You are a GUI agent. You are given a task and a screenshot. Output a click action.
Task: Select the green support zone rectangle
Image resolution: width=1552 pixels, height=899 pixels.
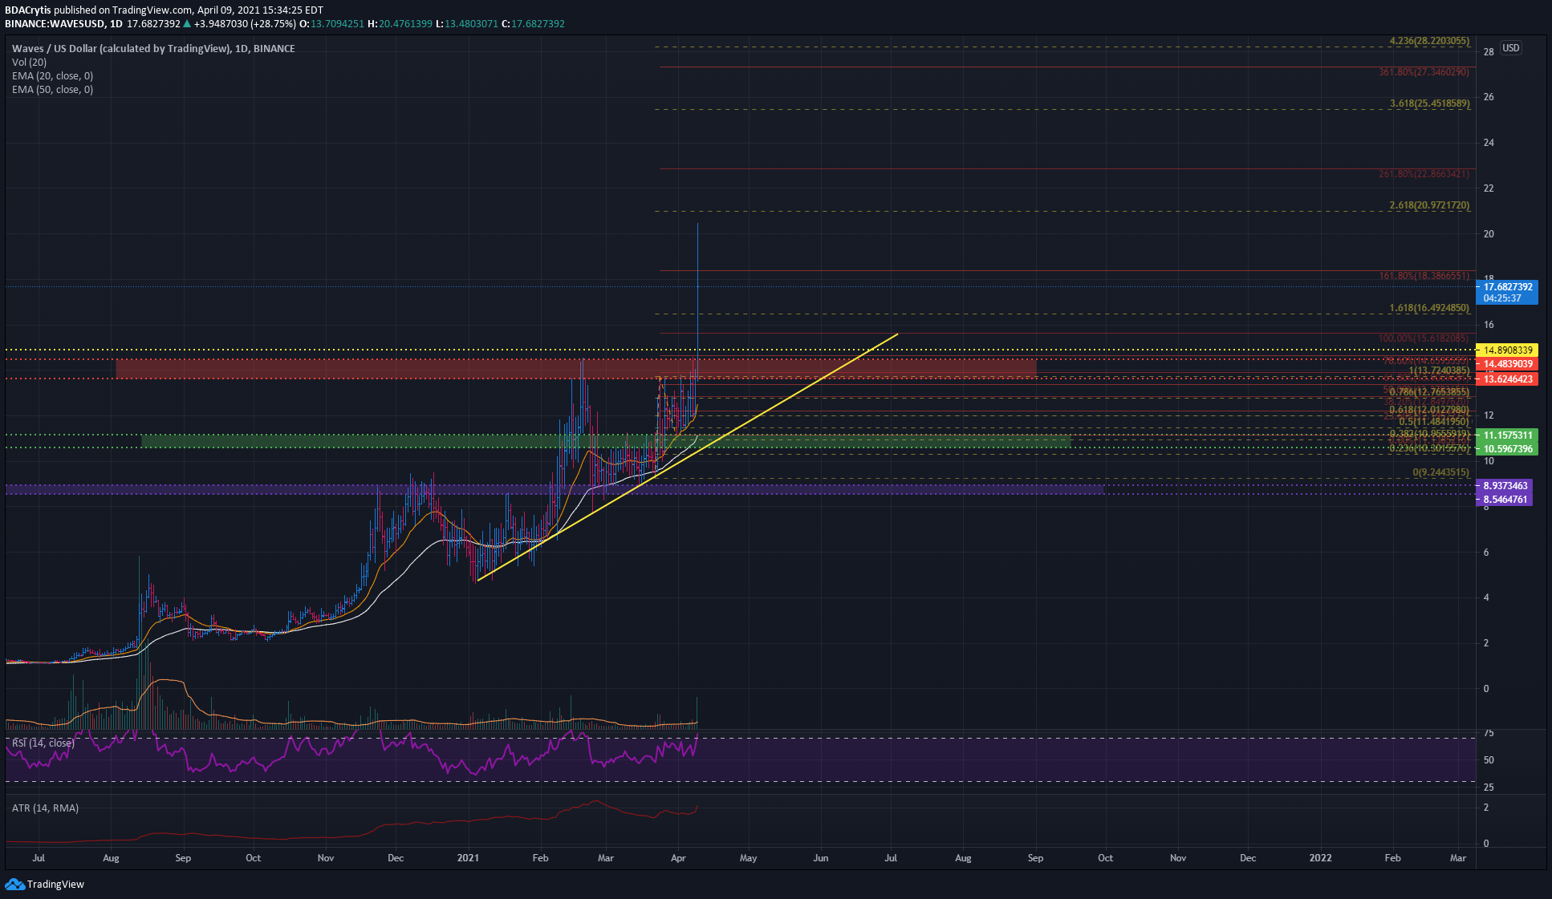[x=606, y=441]
